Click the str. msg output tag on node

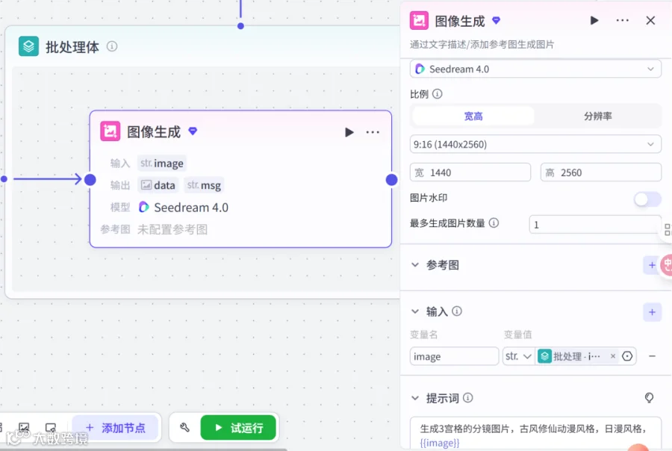pos(204,185)
